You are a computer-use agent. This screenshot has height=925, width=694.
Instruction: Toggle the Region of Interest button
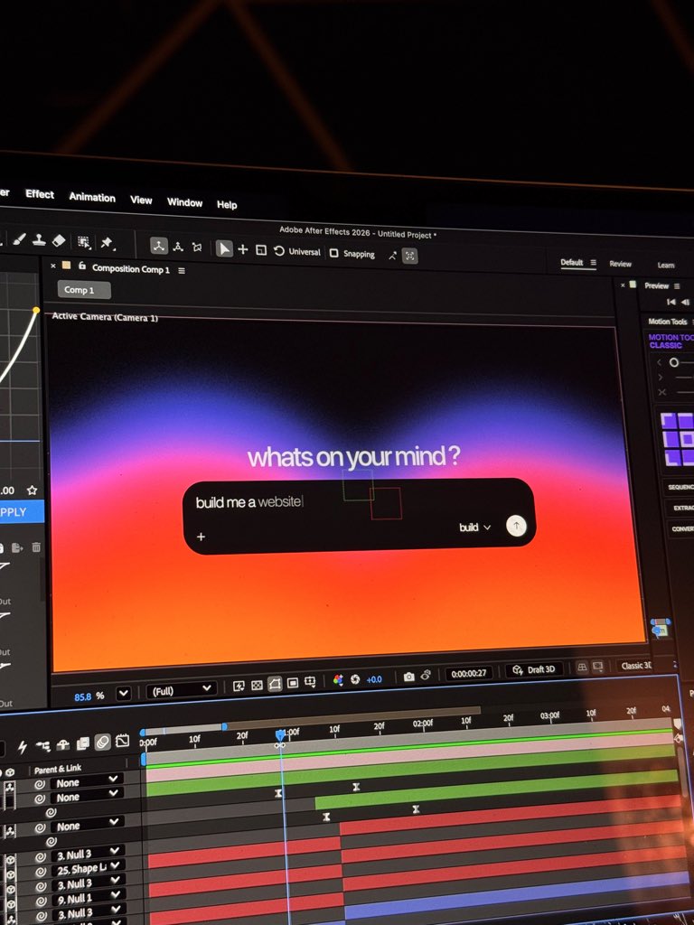[292, 683]
